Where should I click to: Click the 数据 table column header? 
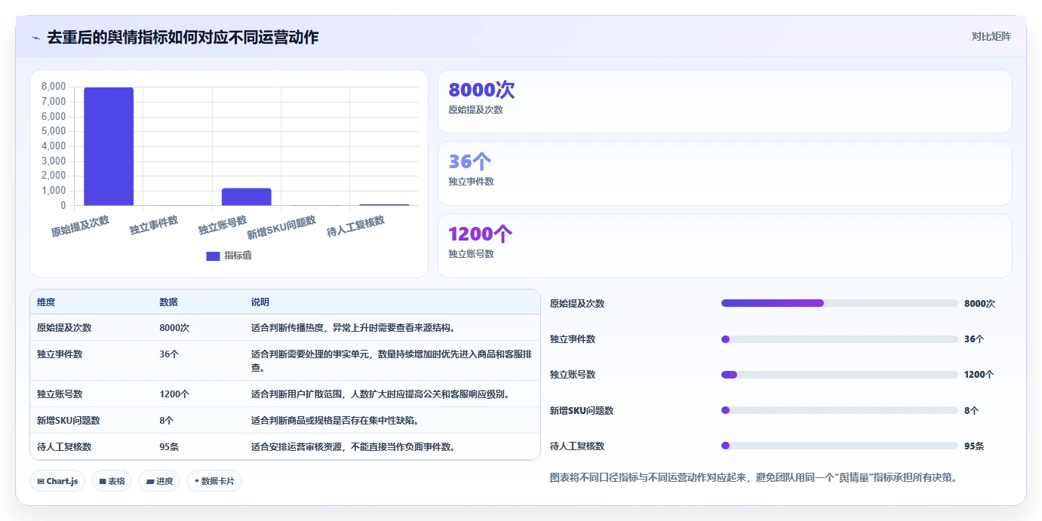(169, 302)
